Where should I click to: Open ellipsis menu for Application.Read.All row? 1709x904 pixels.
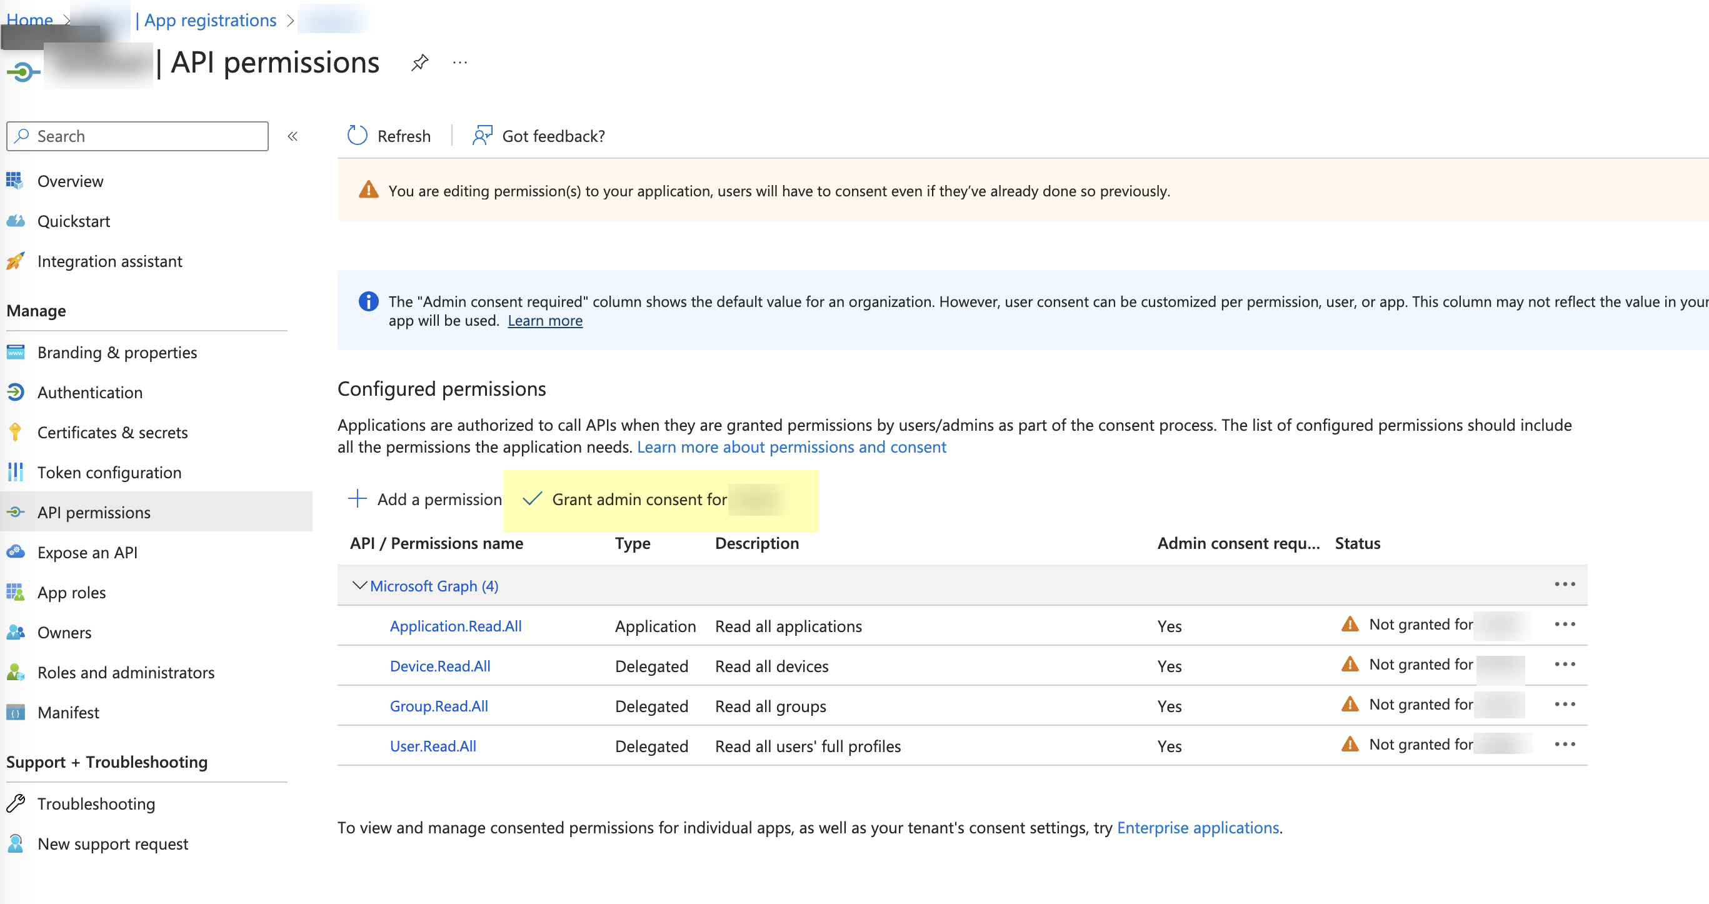[x=1565, y=625]
